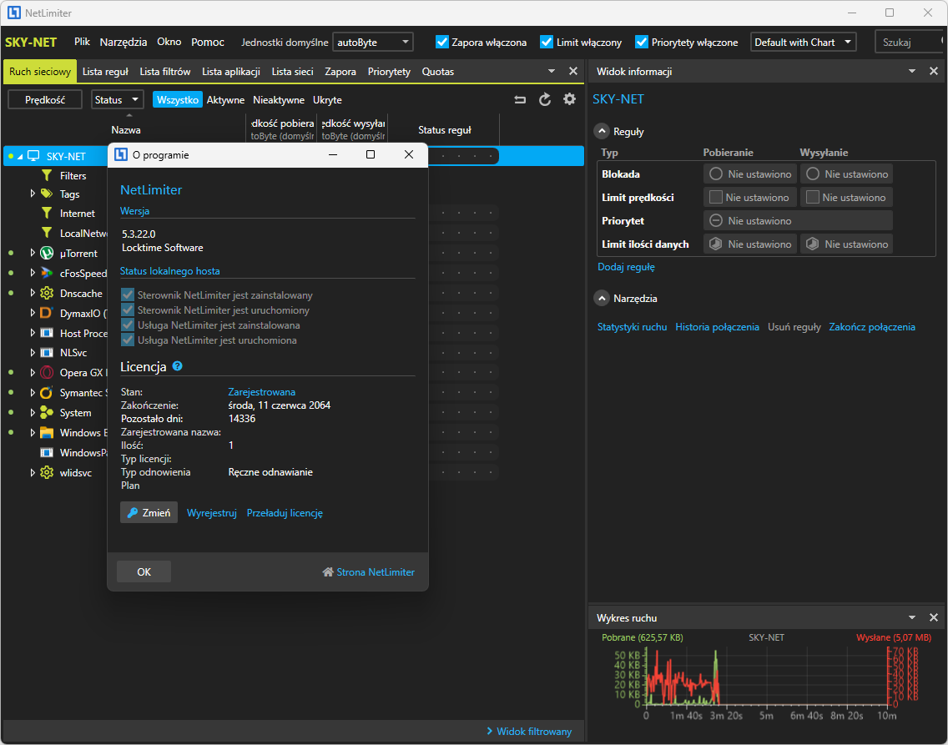Click the µTorrent app icon
The image size is (948, 745).
coord(47,253)
